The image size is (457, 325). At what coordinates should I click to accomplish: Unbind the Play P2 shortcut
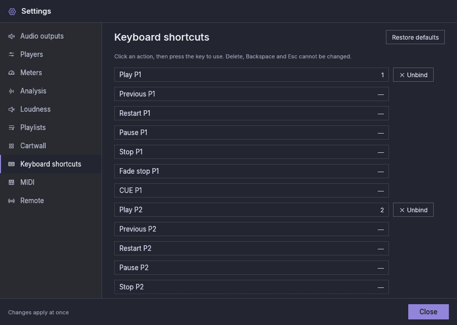[413, 210]
